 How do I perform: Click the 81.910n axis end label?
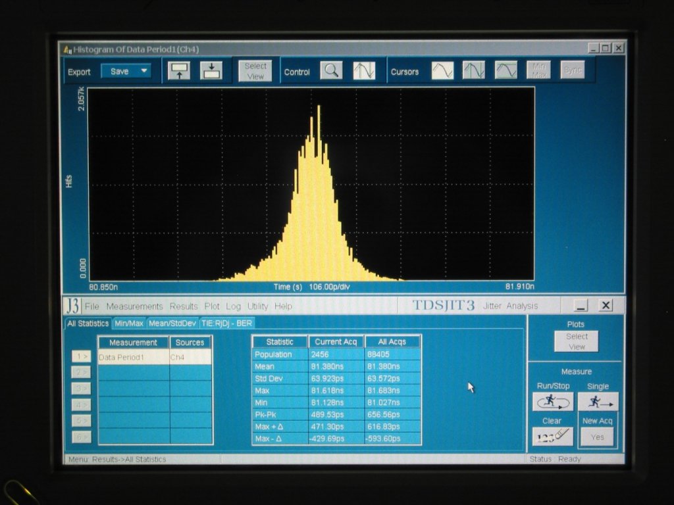point(520,287)
